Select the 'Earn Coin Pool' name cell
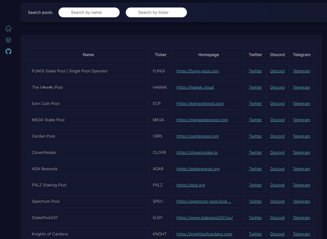Image resolution: width=327 pixels, height=239 pixels. [x=88, y=104]
